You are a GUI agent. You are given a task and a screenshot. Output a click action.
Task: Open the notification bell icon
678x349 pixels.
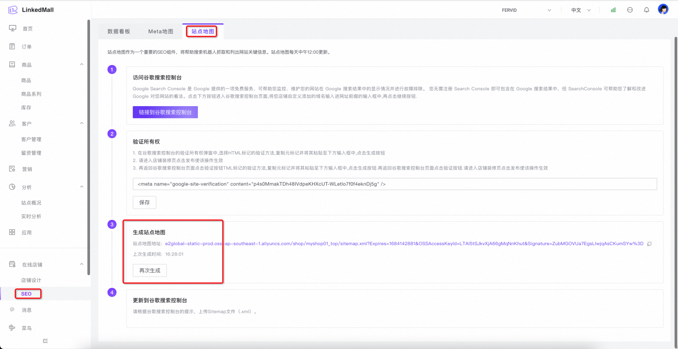(x=646, y=10)
